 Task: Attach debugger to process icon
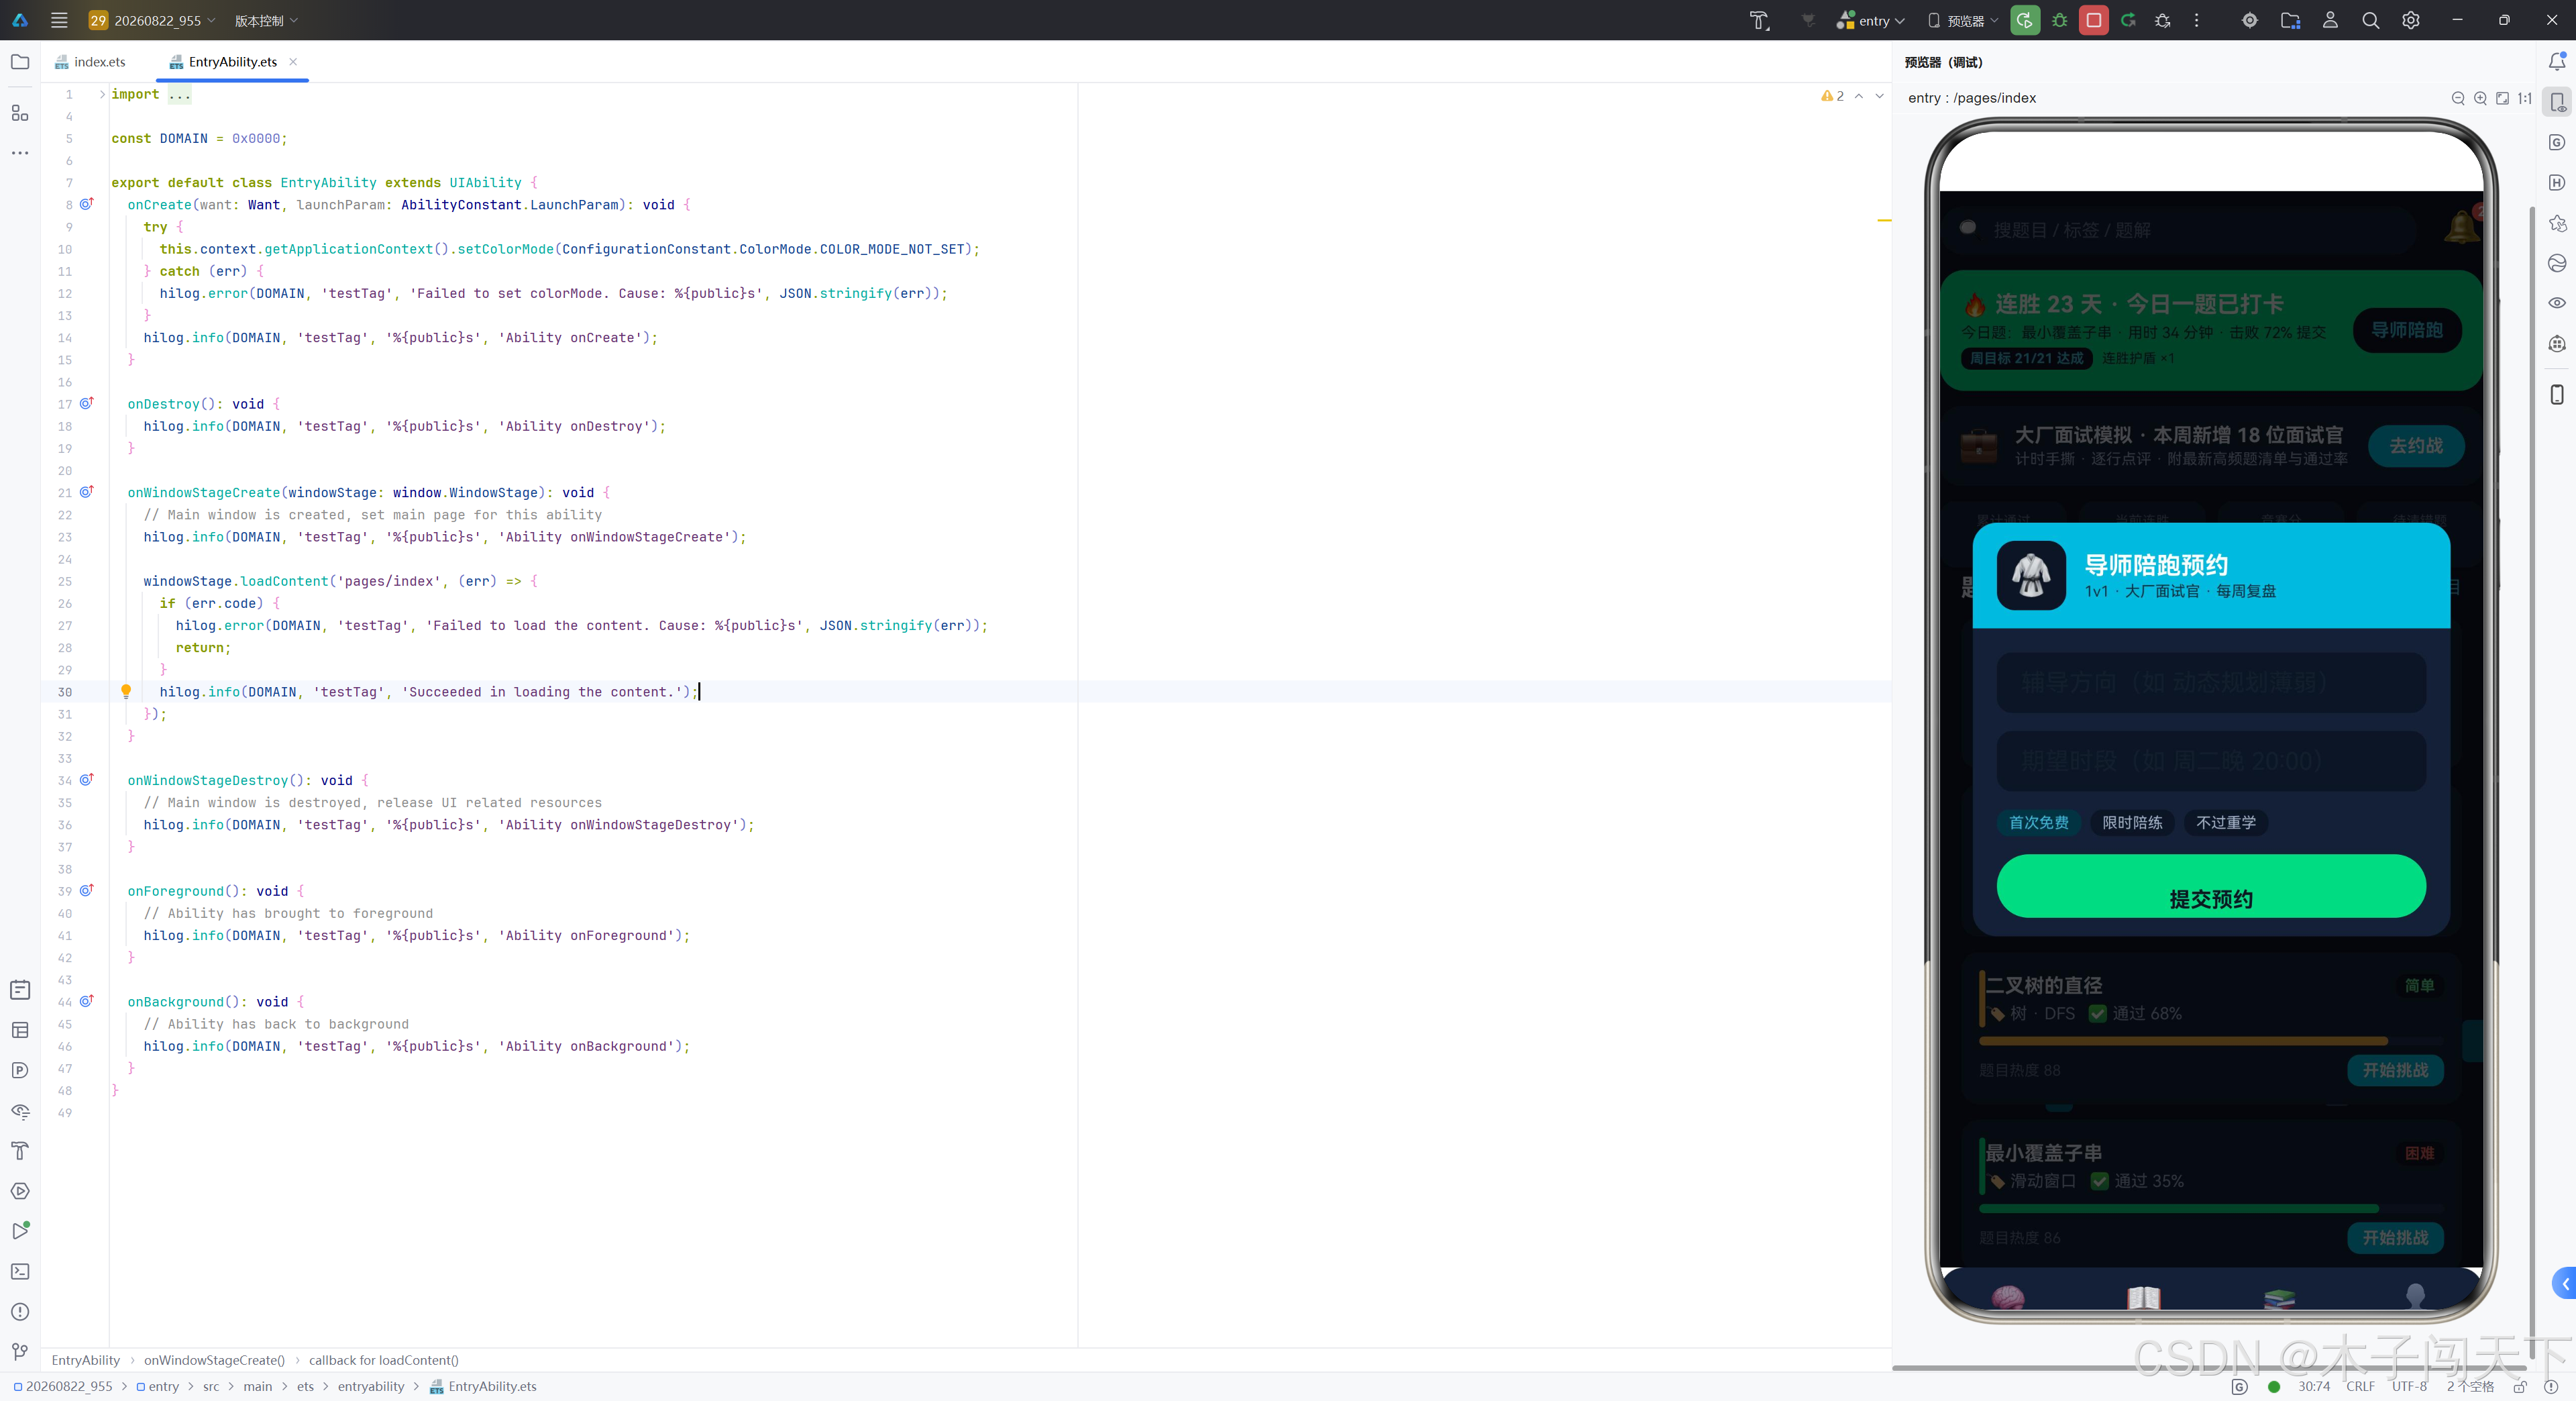tap(2163, 20)
